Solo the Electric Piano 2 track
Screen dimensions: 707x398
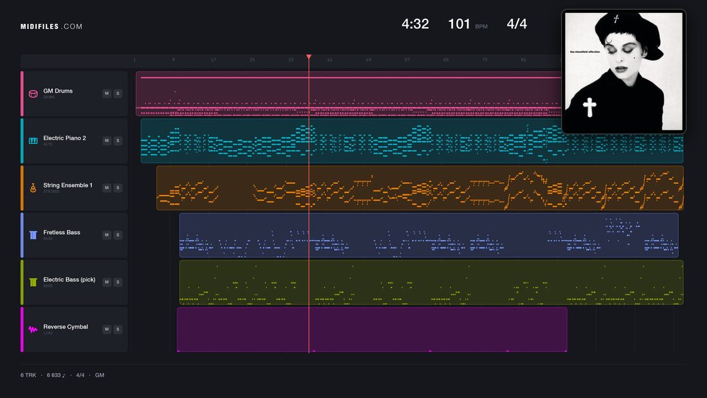[118, 141]
